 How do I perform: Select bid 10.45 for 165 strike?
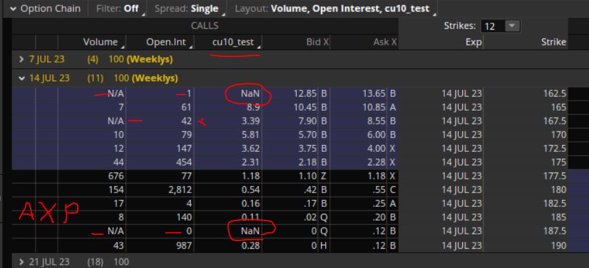coord(305,108)
